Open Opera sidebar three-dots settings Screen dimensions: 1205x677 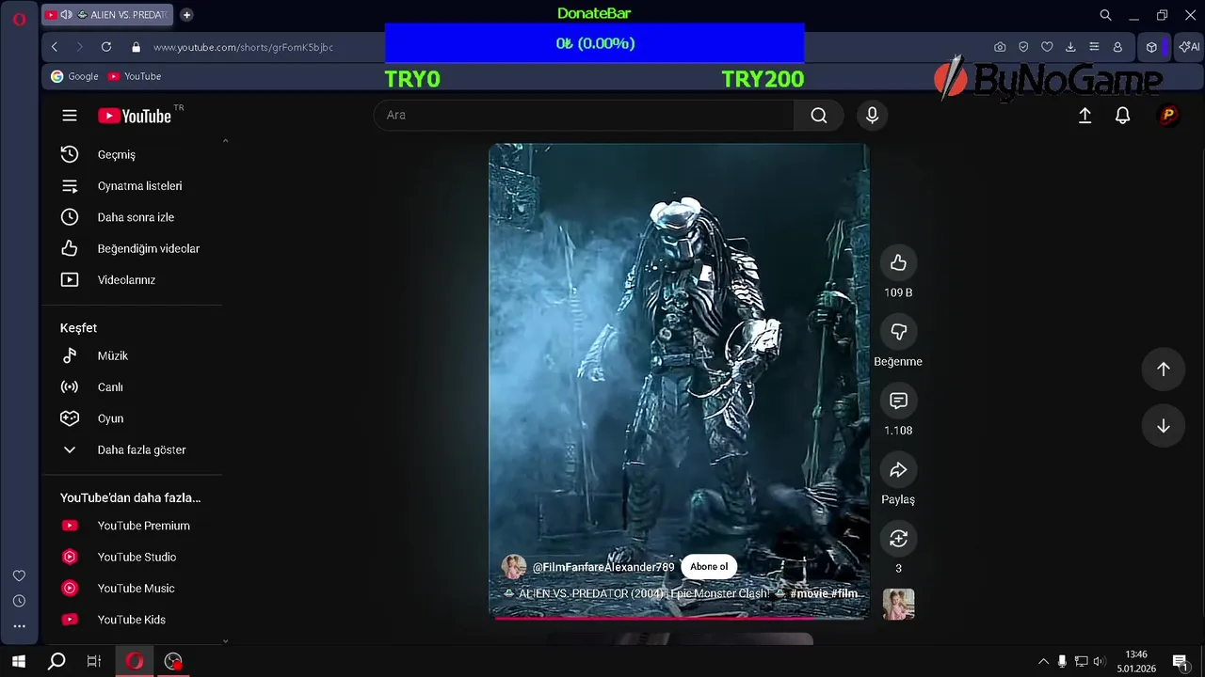pyautogui.click(x=19, y=626)
